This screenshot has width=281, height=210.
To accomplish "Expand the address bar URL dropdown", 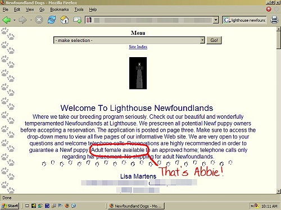I will coord(216,20).
